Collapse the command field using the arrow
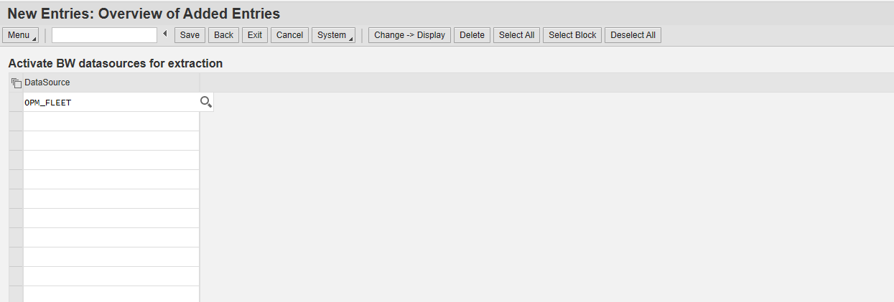 164,34
